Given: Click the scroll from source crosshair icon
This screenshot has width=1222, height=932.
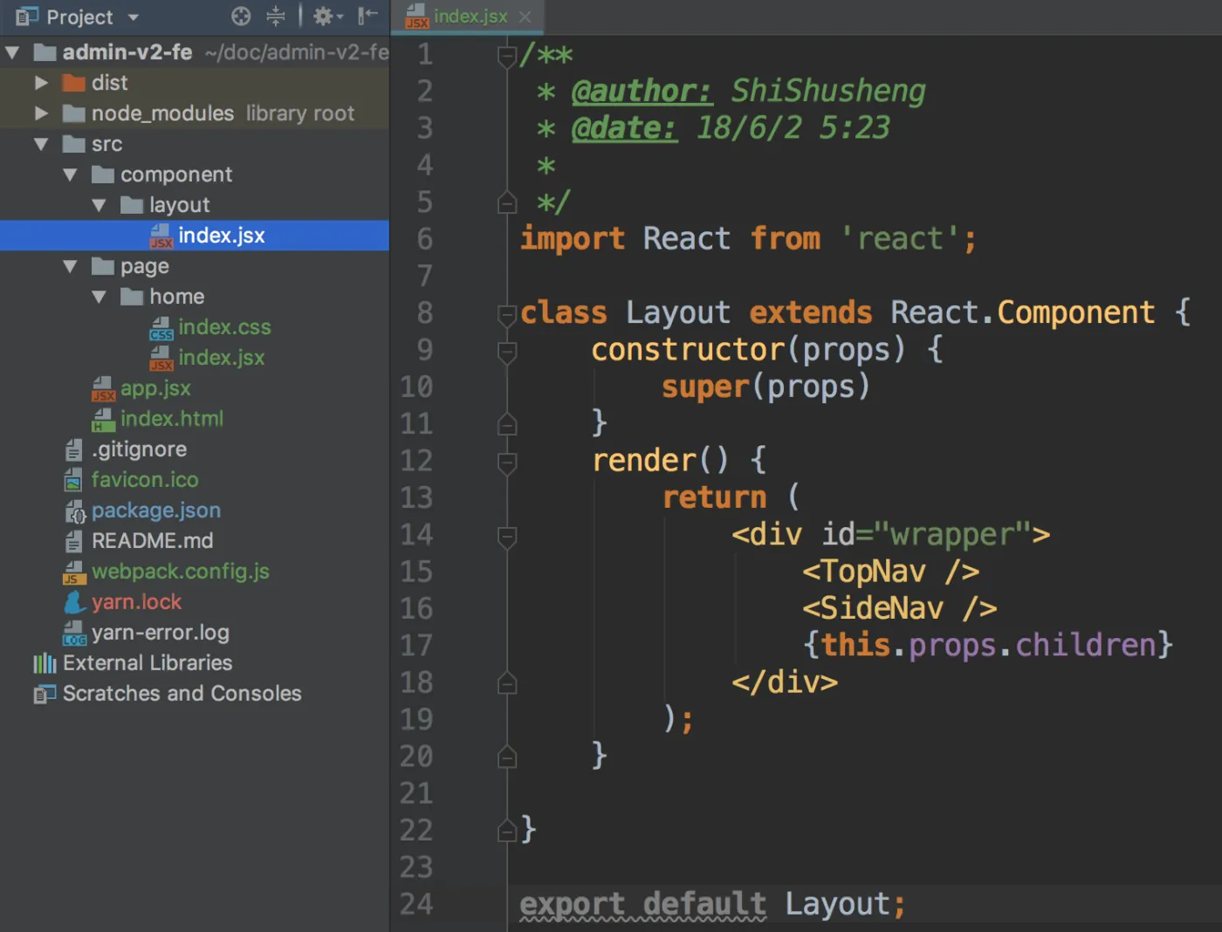Looking at the screenshot, I should pos(241,16).
